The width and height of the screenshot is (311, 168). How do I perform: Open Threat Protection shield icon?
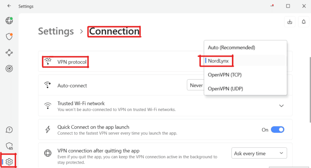[9, 36]
